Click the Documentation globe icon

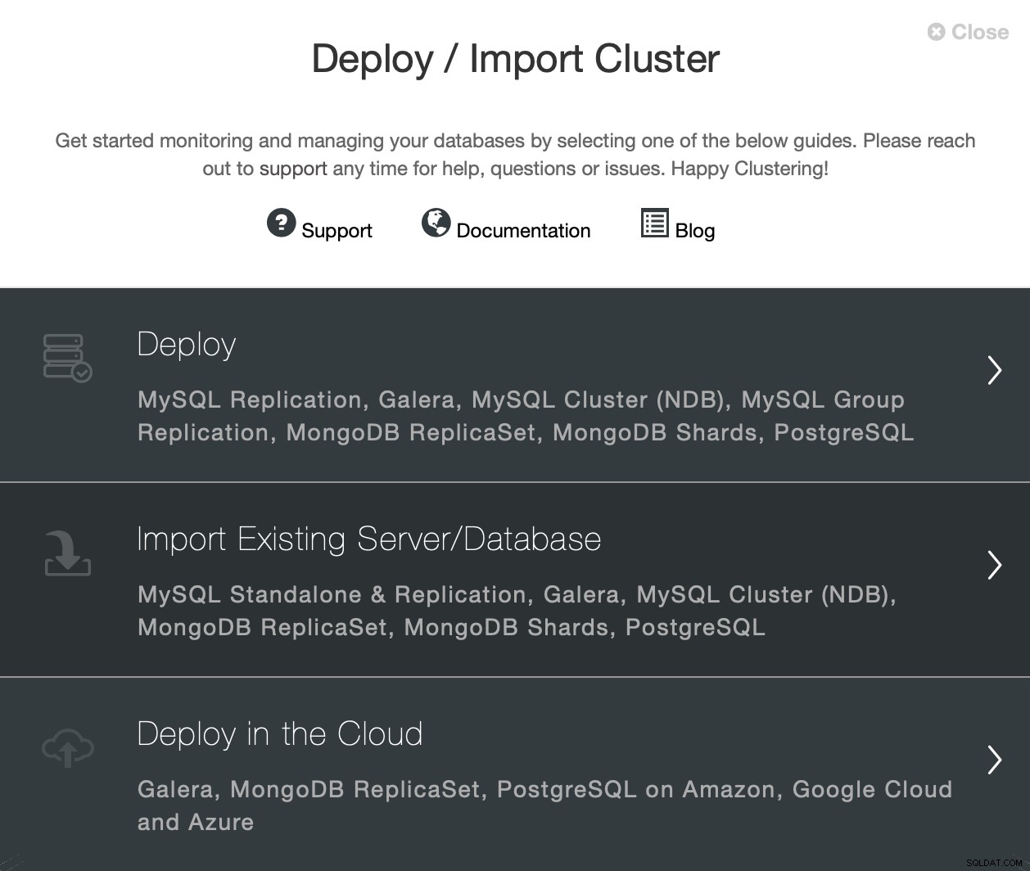[x=436, y=223]
